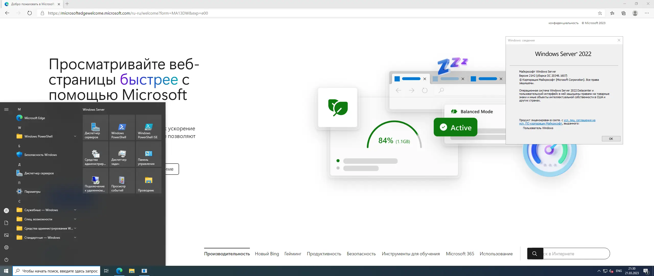Open the Диспетчер серверов tile
The image size is (654, 276).
pyautogui.click(x=95, y=127)
